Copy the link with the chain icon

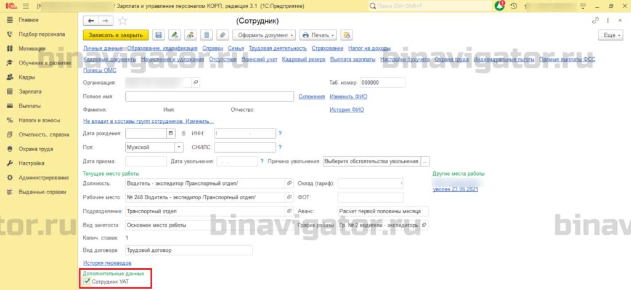click(x=595, y=21)
